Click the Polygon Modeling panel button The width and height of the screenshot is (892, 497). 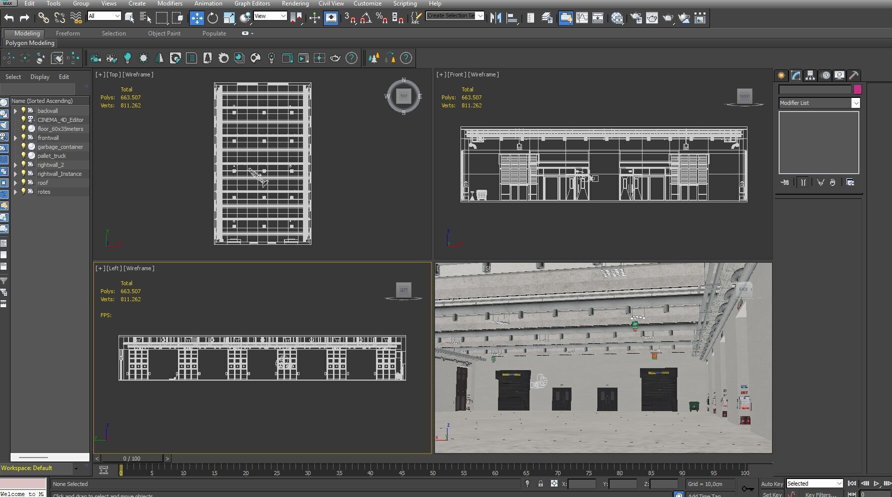pos(30,43)
